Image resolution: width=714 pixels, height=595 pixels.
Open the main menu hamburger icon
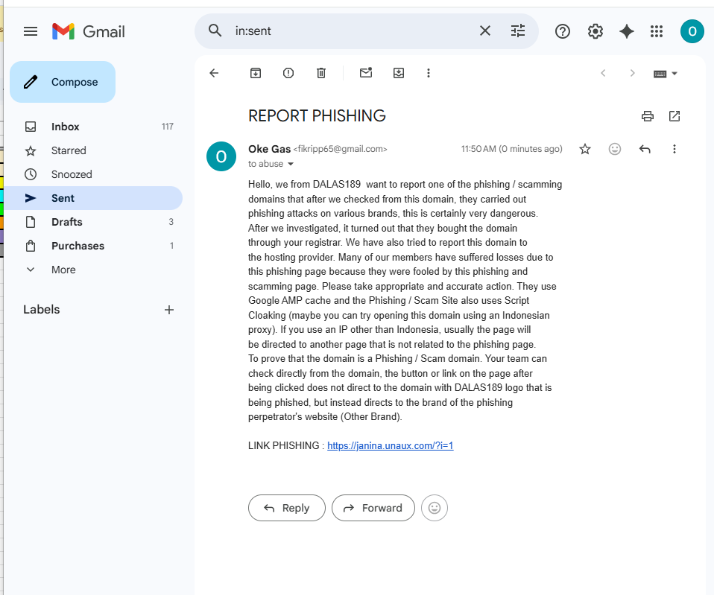tap(31, 31)
